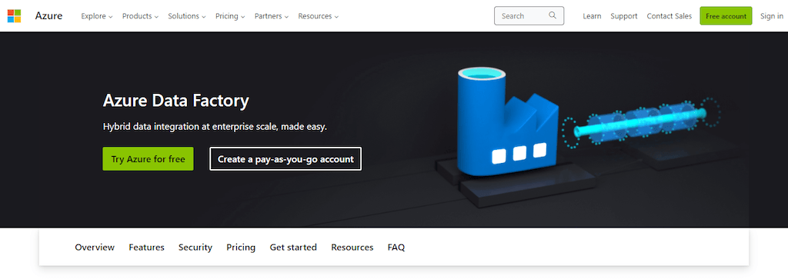Select the Resources tab in the section bar
Screen dimensions: 788x279
coord(352,247)
